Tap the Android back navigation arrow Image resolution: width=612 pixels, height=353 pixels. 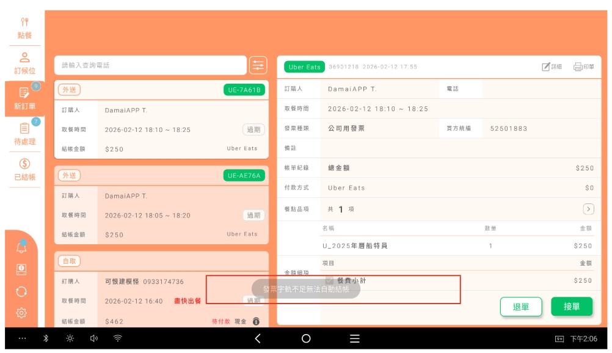258,338
